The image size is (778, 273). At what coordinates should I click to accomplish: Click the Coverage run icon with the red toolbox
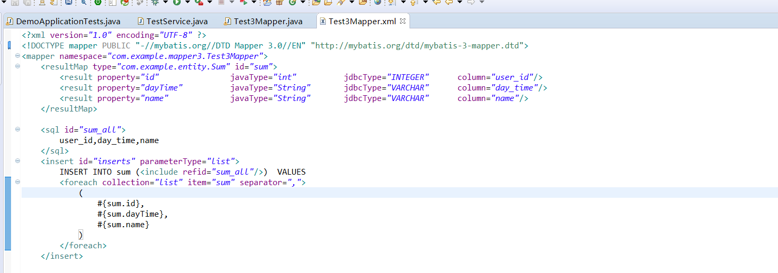[x=199, y=2]
